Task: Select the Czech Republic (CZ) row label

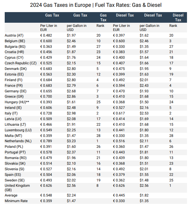Action: pyautogui.click(x=21, y=63)
